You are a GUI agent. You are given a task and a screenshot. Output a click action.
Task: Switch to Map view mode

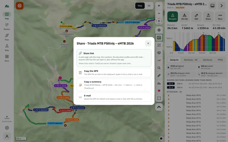coord(140,6)
